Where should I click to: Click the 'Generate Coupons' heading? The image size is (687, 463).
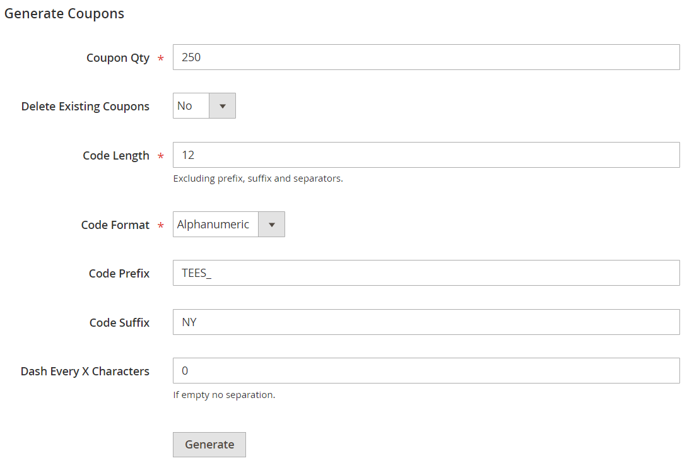coord(64,14)
